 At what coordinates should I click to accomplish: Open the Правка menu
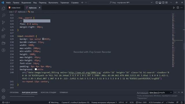(x=16, y=3)
